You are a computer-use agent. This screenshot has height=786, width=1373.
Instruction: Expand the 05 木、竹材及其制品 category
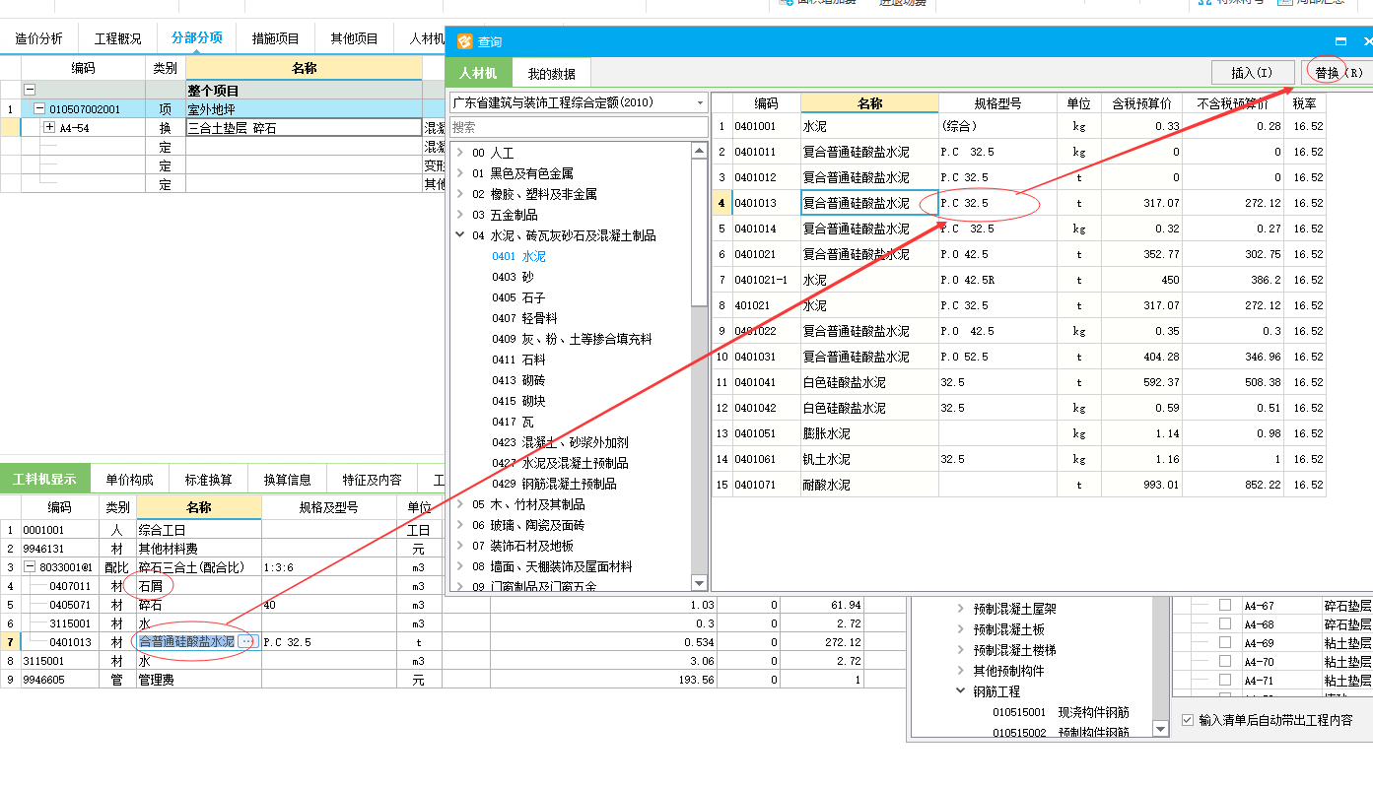459,504
